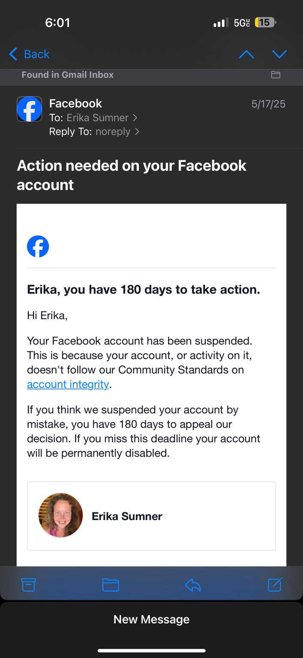
Task: Tap the Facebook sender name
Action: 75,103
